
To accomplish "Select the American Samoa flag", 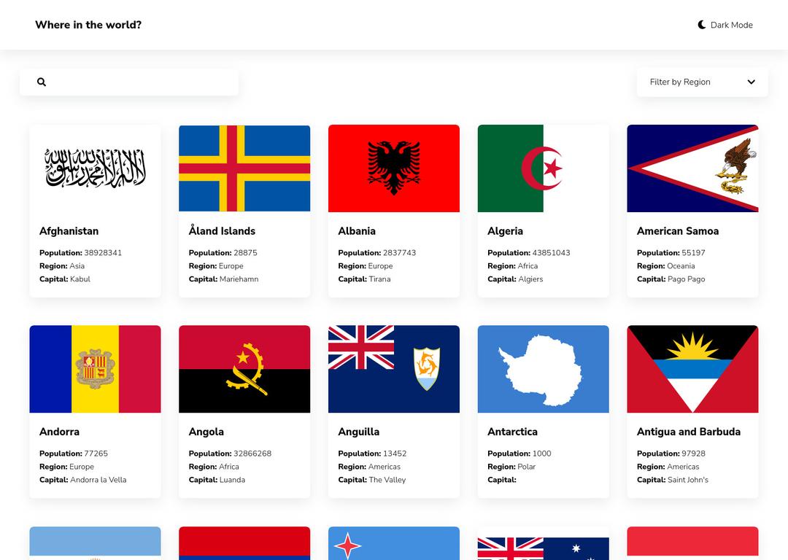I will [692, 168].
